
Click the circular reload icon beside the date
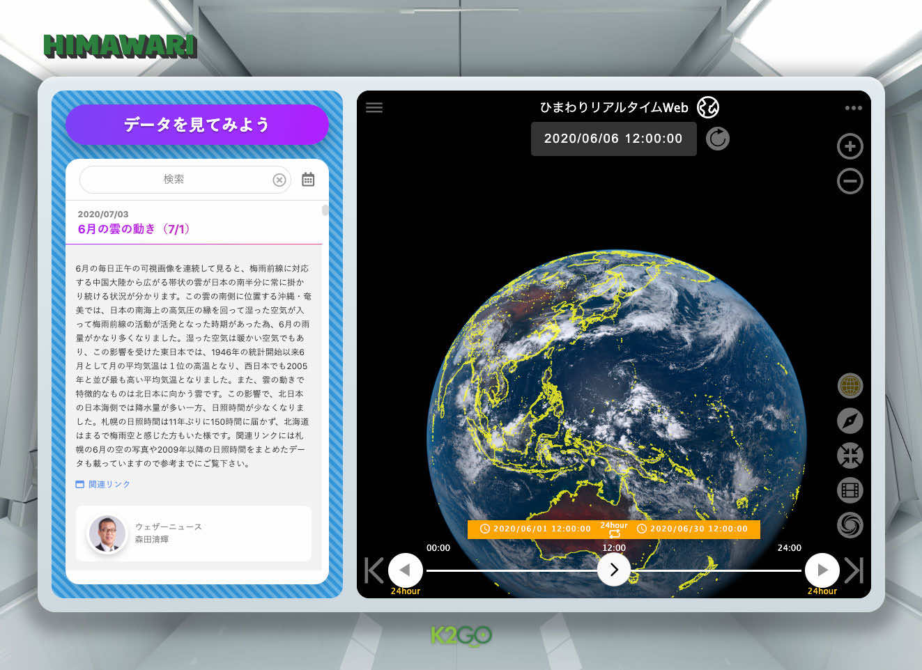[717, 139]
